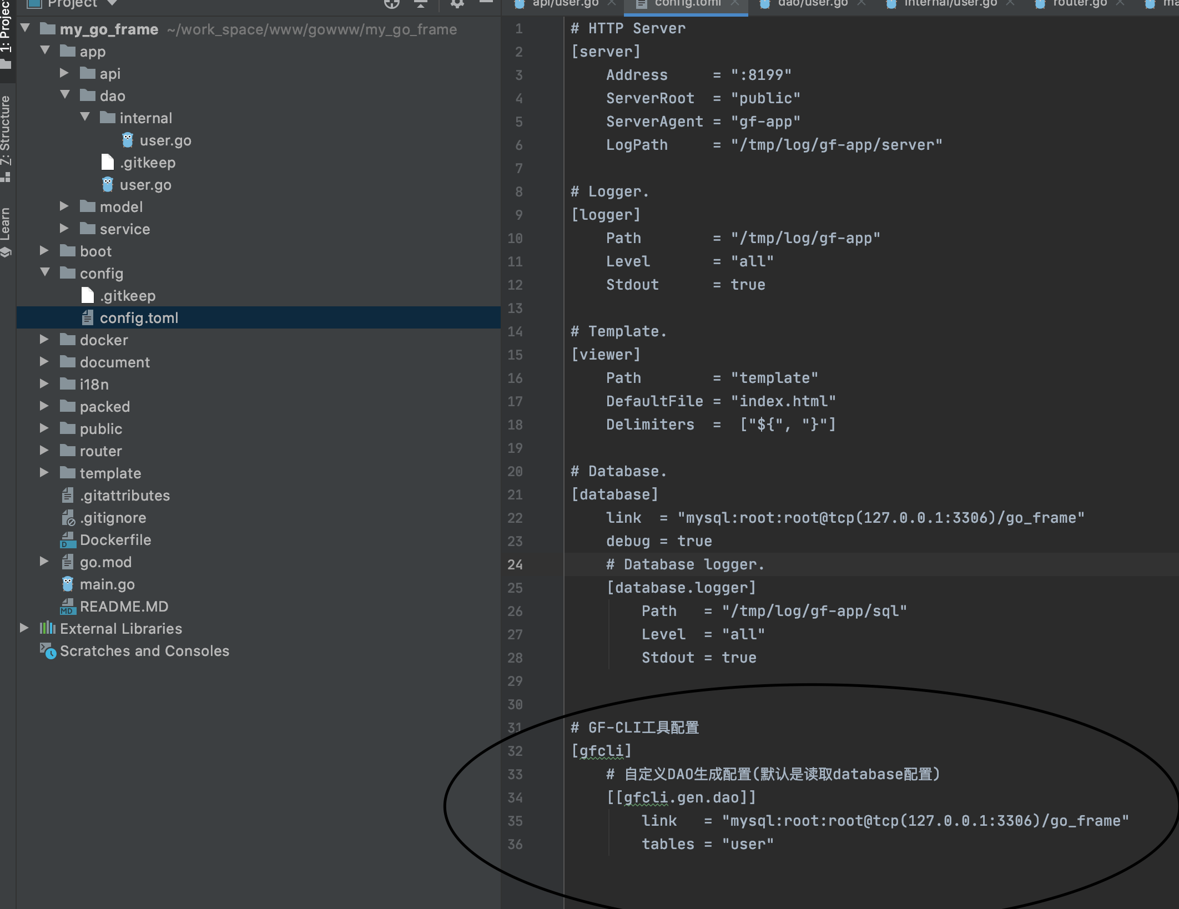Expand the boot folder
Viewport: 1179px width, 909px height.
click(x=44, y=251)
